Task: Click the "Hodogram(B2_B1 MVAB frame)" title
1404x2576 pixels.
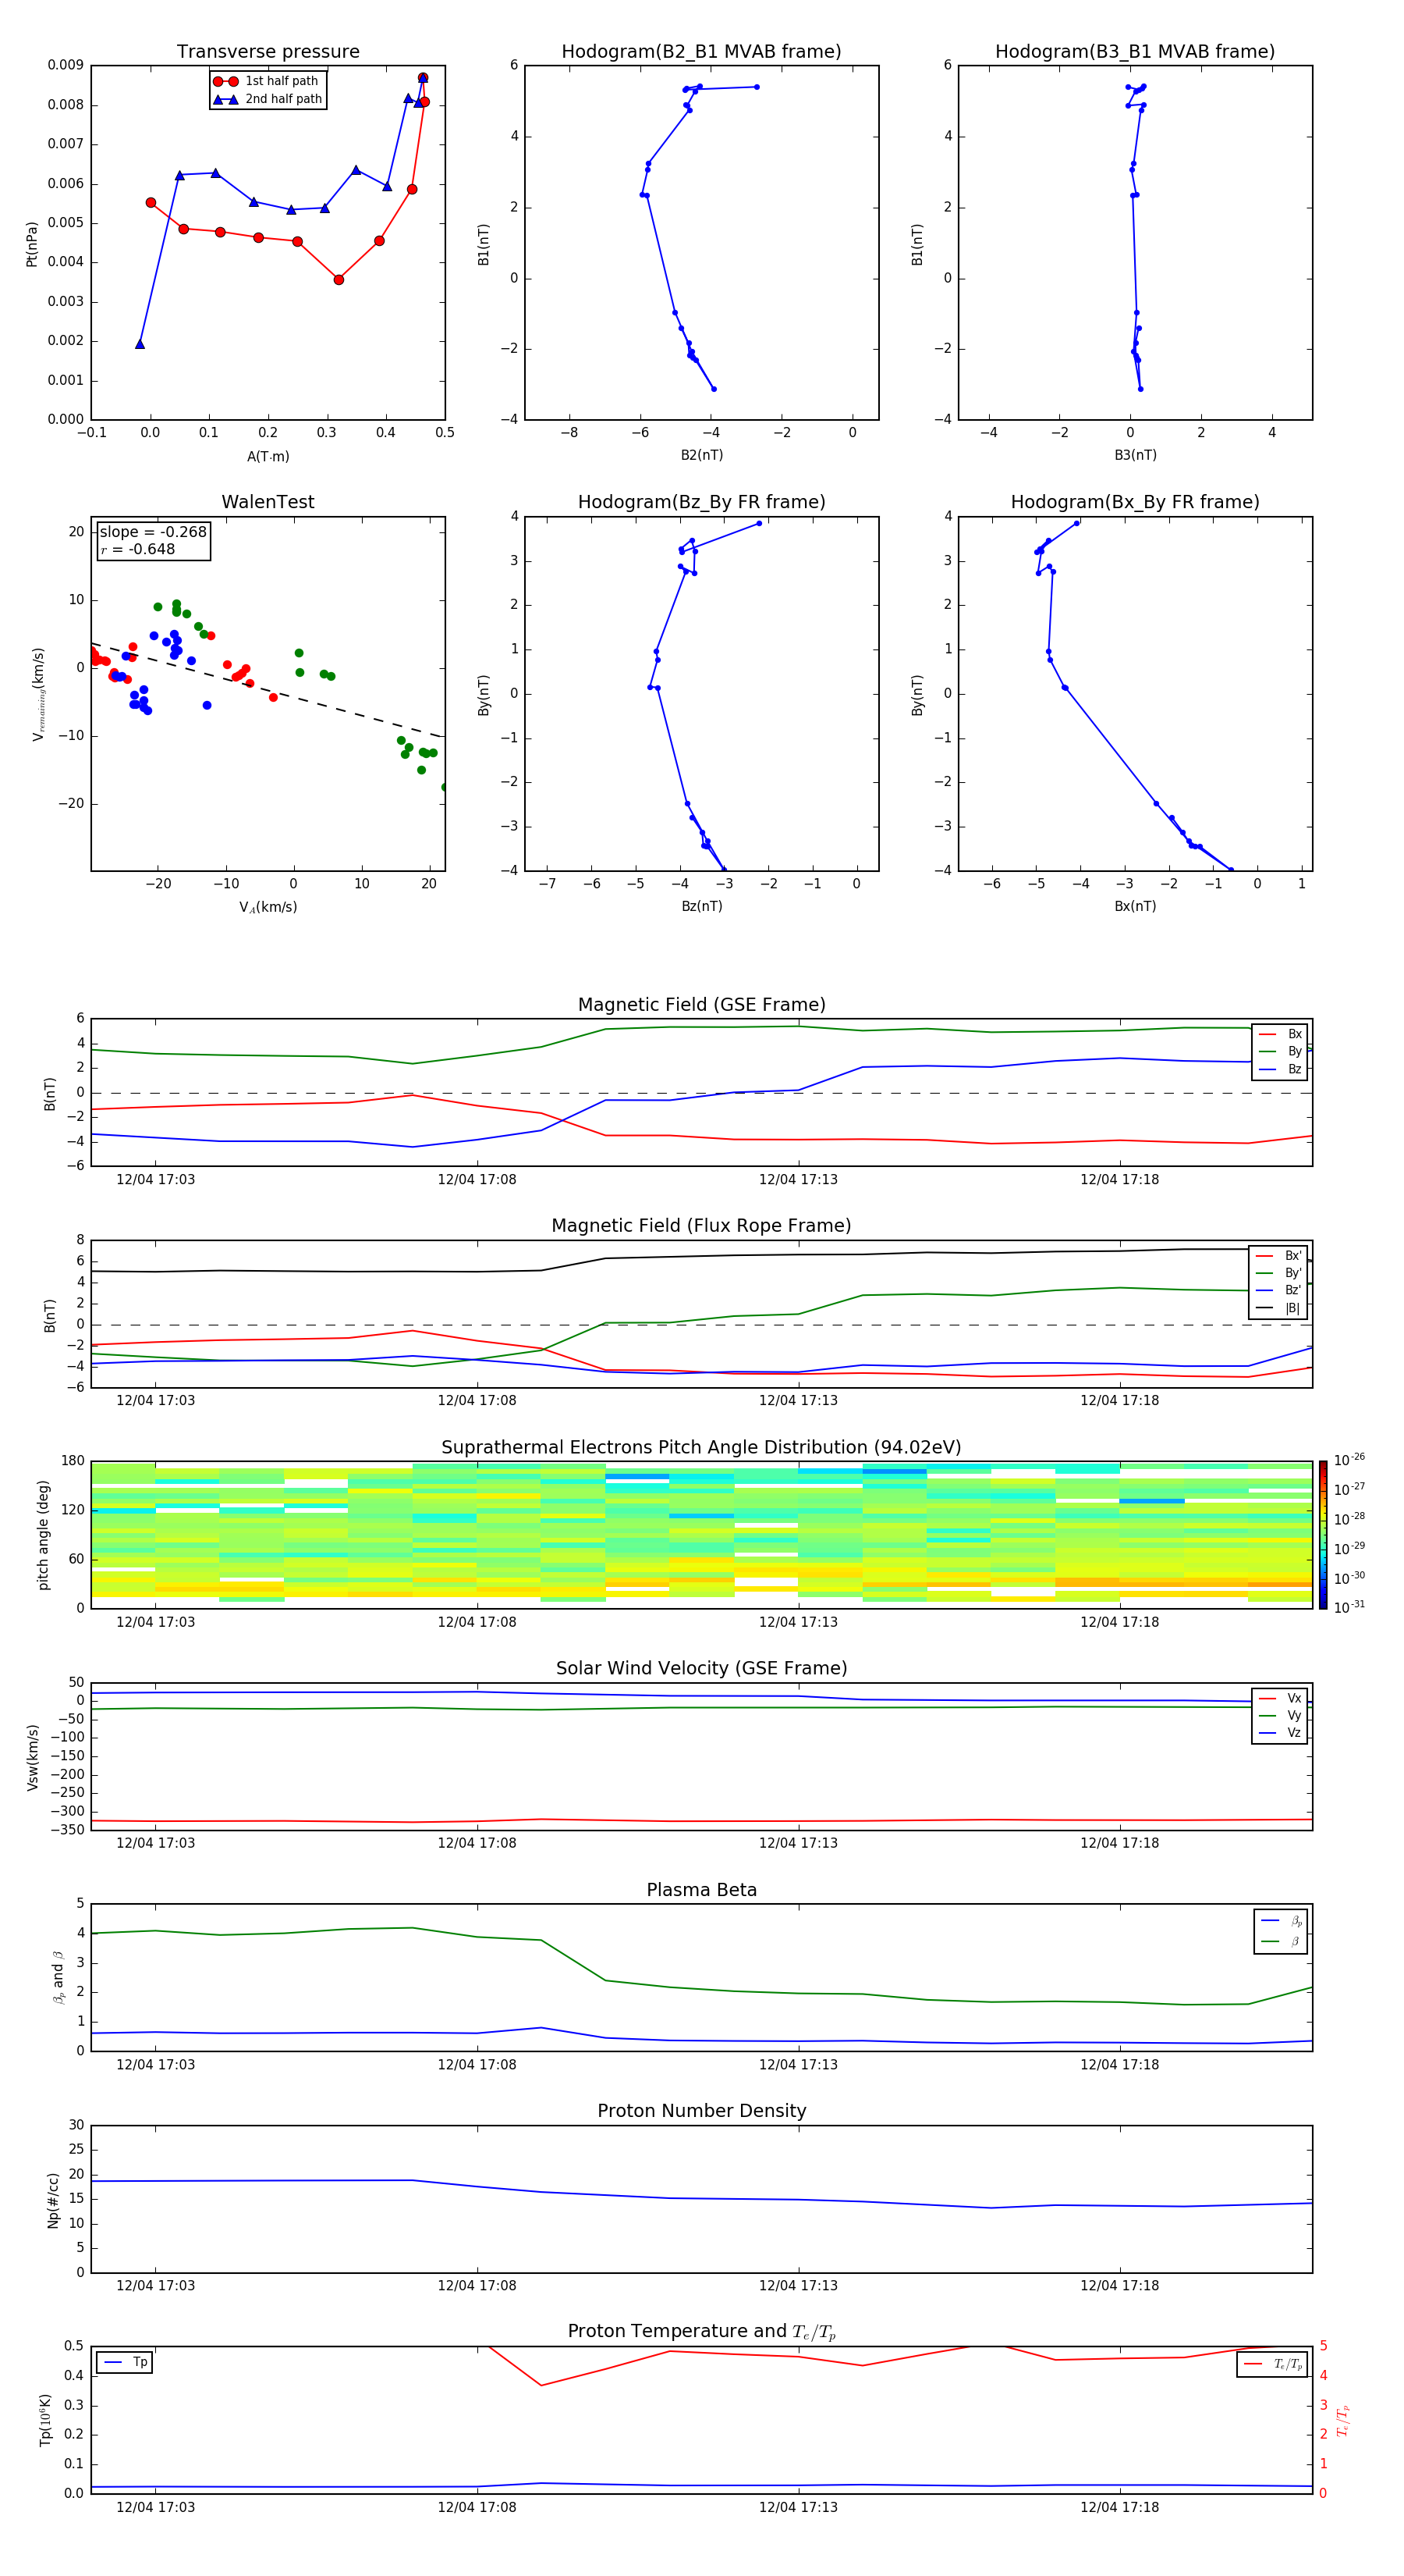Action: click(x=701, y=52)
